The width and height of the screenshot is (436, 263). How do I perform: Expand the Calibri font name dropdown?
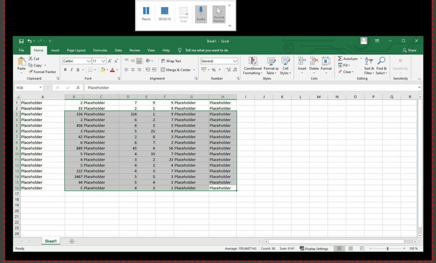[89, 61]
